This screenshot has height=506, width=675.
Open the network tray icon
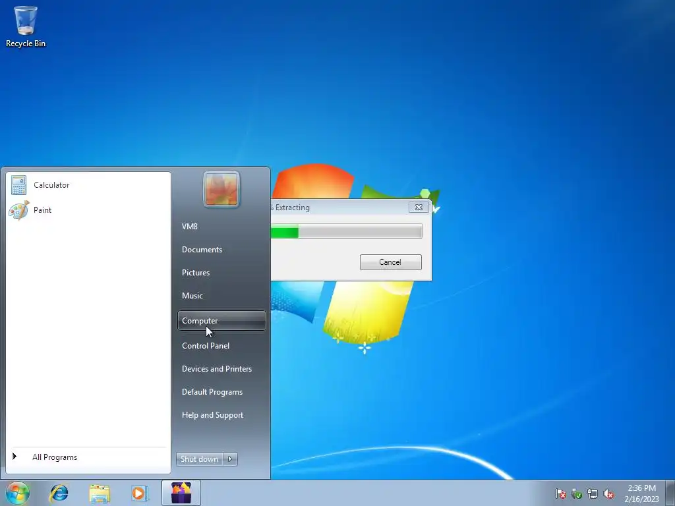[593, 493]
